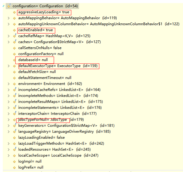Select the incompleteStatements (id=176) row

point(60,107)
